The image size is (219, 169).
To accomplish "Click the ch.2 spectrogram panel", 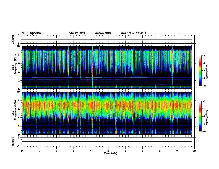I will [x=107, y=113].
